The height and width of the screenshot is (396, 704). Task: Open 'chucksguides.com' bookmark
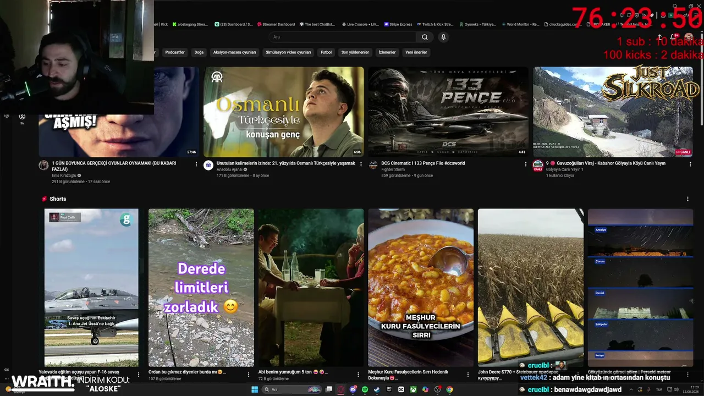(562, 24)
